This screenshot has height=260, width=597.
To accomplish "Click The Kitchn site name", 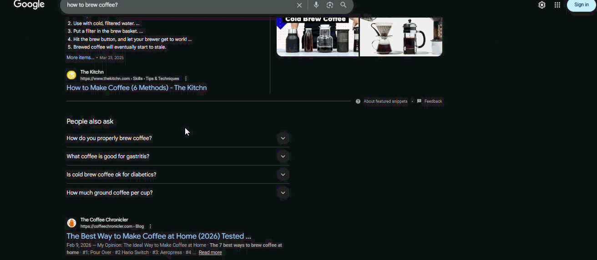I will (92, 72).
